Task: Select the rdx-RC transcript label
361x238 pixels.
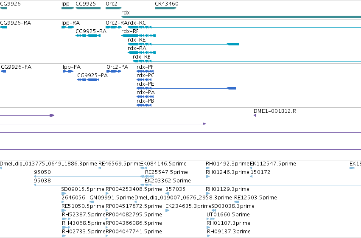Action: pyautogui.click(x=137, y=23)
